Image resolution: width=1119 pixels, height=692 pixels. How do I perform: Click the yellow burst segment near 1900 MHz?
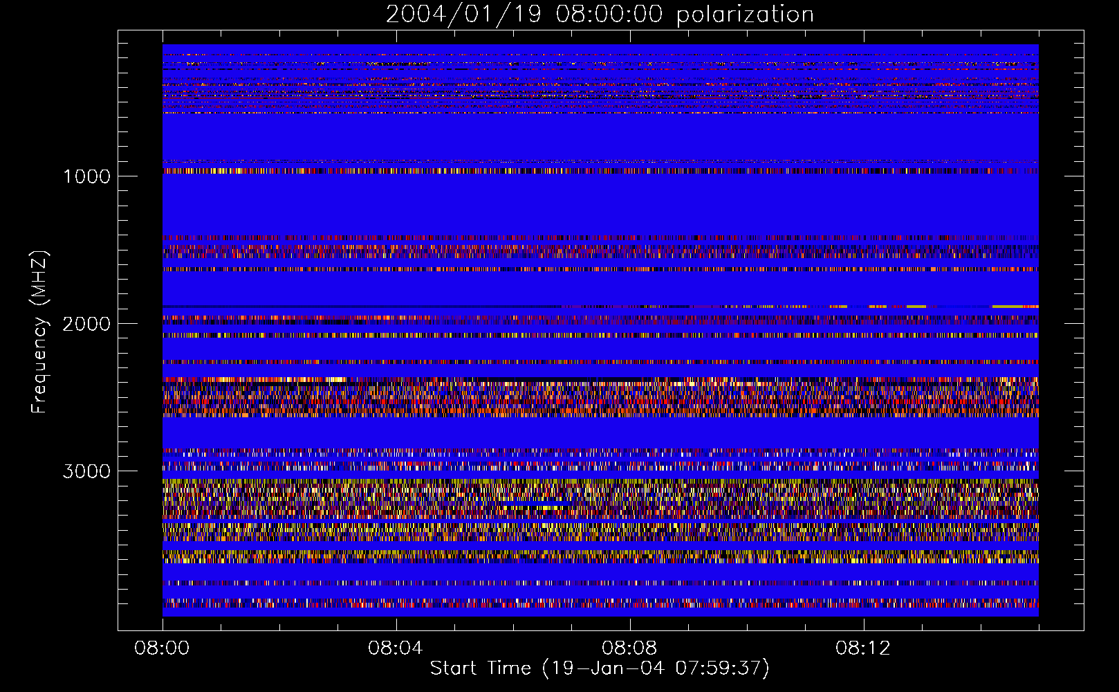tap(1015, 306)
